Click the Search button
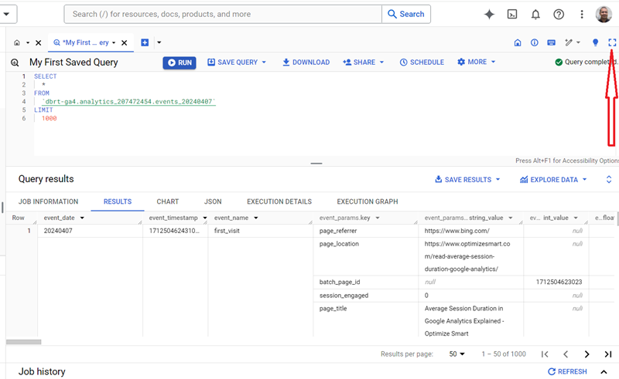619x379 pixels. (405, 14)
